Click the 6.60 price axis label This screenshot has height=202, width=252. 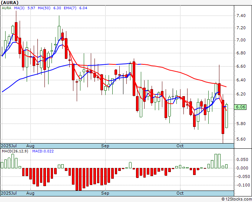[x=241, y=66]
